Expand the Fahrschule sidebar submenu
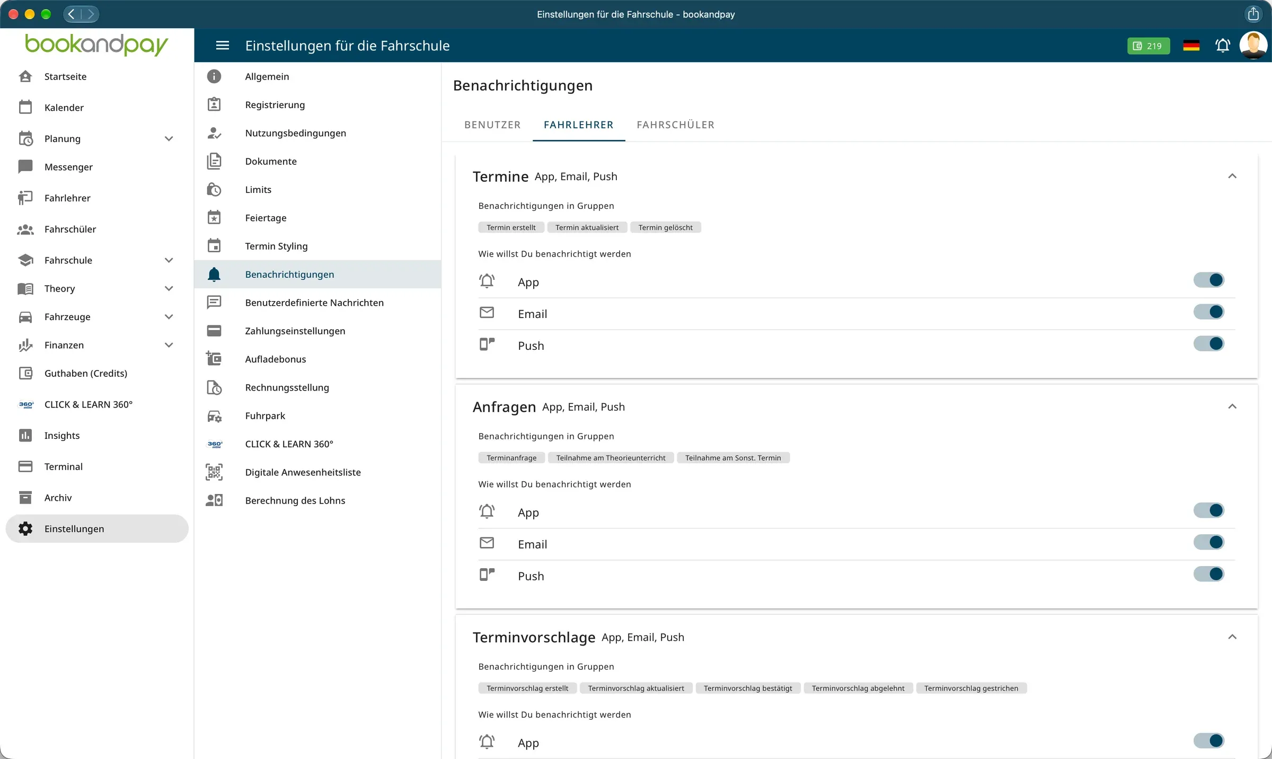The width and height of the screenshot is (1272, 759). (169, 260)
